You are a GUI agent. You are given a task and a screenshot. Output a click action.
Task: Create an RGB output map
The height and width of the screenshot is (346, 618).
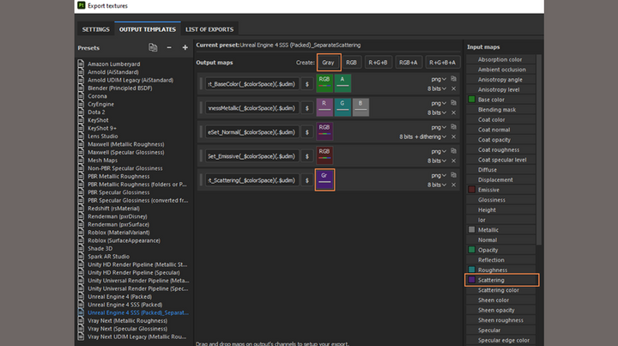point(351,63)
